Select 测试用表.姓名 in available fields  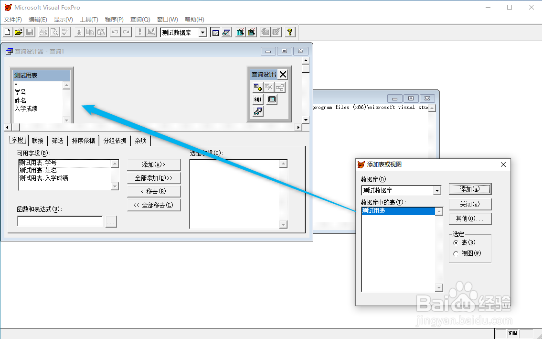click(x=64, y=170)
